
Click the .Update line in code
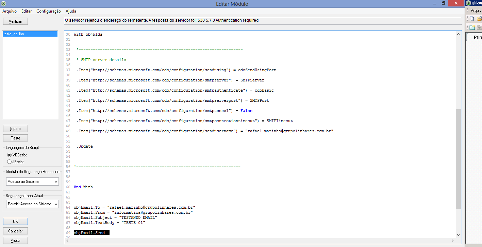click(84, 146)
